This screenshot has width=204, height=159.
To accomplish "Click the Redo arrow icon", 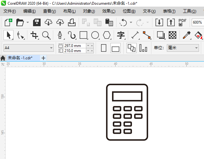I will pos(139,22).
